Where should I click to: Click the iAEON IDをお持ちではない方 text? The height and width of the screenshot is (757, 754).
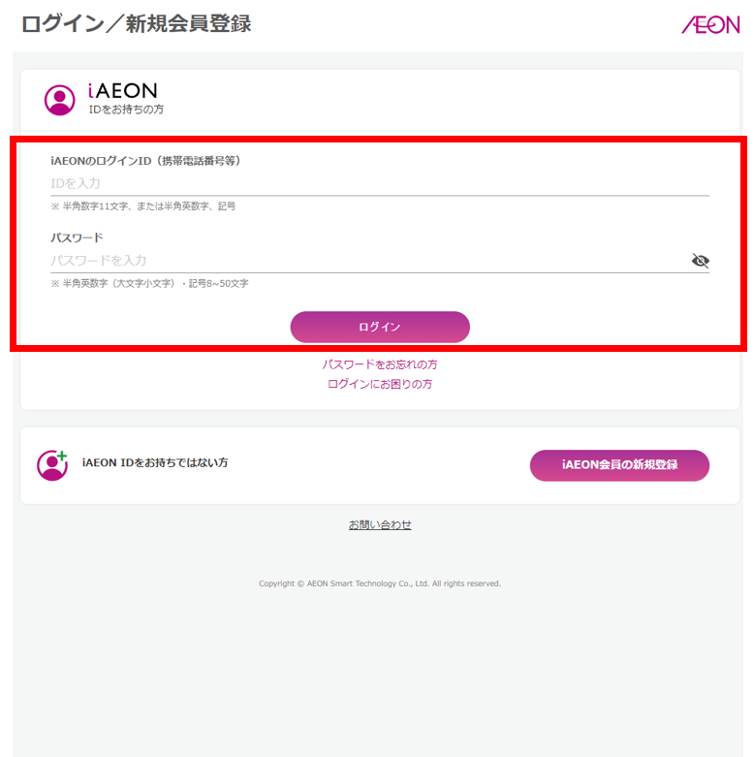coord(155,462)
